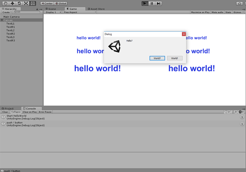246x172 pixels.
Task: Click the Pause button
Action: (x=152, y=3)
